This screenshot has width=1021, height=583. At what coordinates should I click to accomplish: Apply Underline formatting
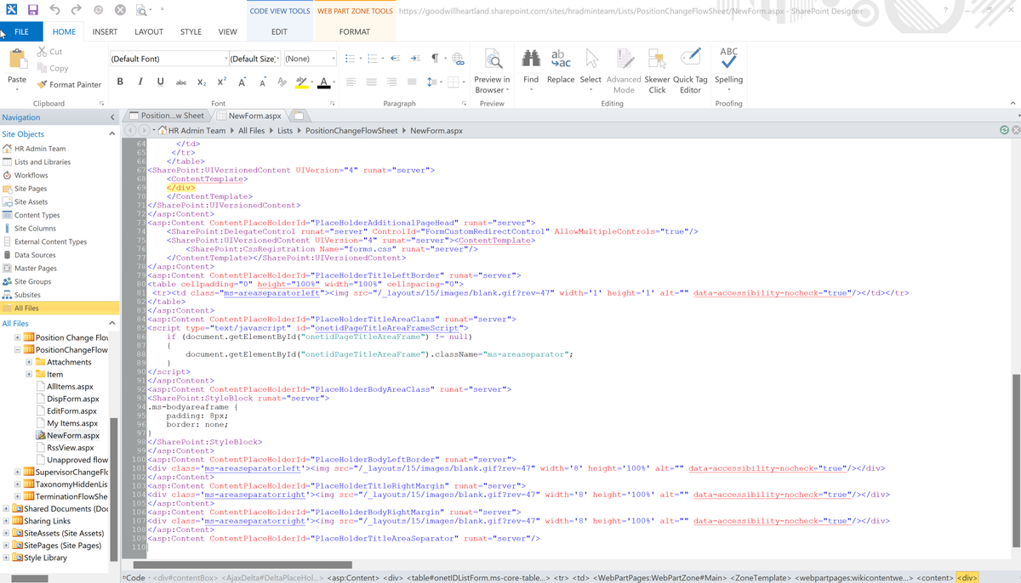(161, 82)
